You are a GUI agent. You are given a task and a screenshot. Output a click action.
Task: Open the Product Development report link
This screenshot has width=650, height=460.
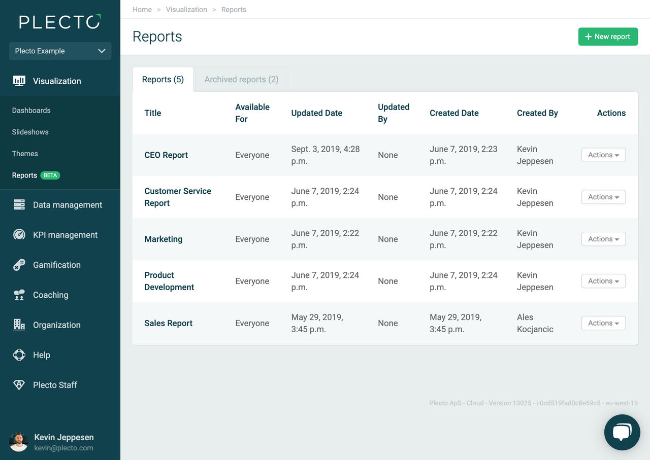click(169, 281)
